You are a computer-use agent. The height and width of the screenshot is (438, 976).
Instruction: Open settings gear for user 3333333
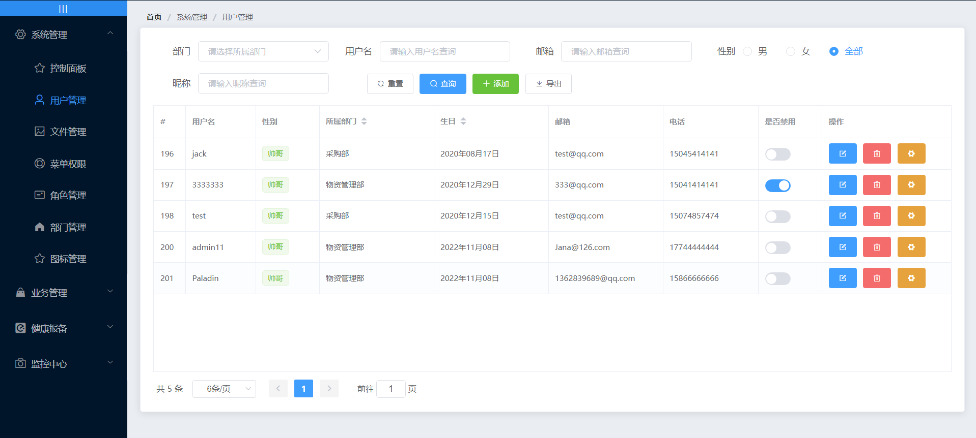point(911,185)
